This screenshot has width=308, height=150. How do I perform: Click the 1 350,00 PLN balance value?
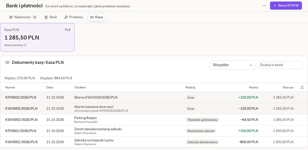coord(283,131)
